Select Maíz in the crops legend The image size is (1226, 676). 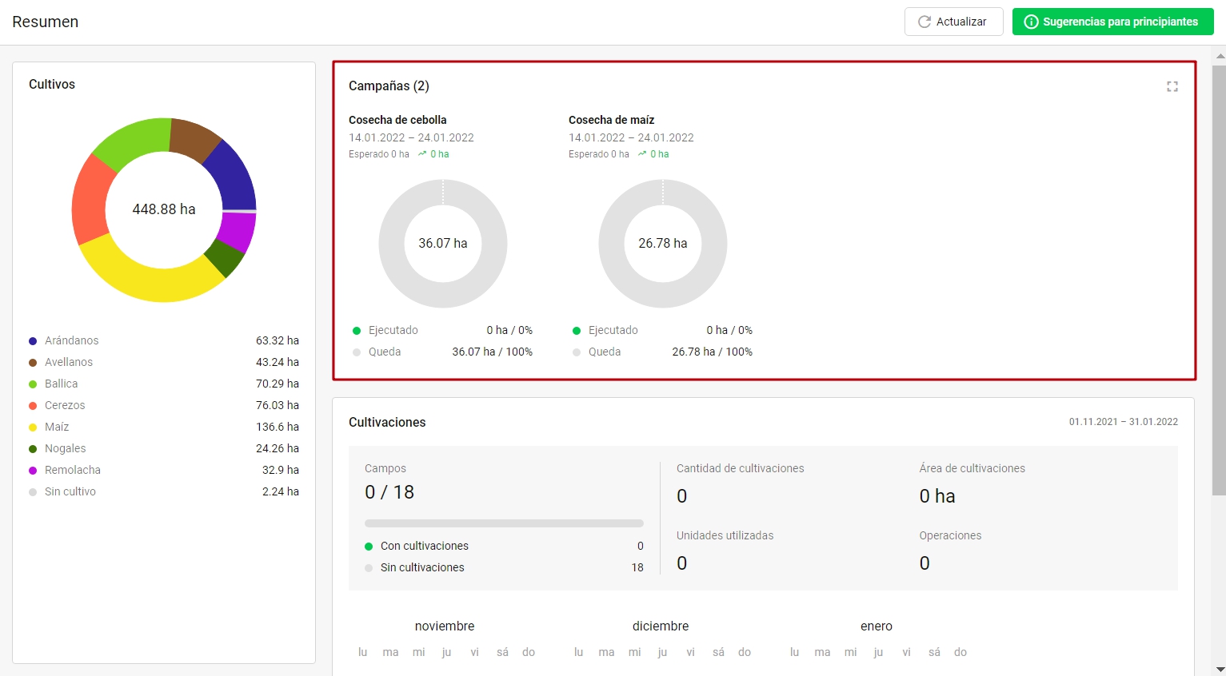pyautogui.click(x=57, y=427)
